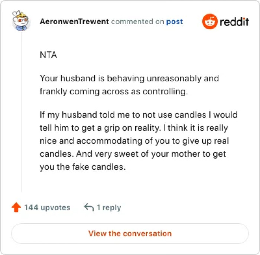Click AeronwenTrewent's avatar icon
This screenshot has height=255, width=260.
21,21
